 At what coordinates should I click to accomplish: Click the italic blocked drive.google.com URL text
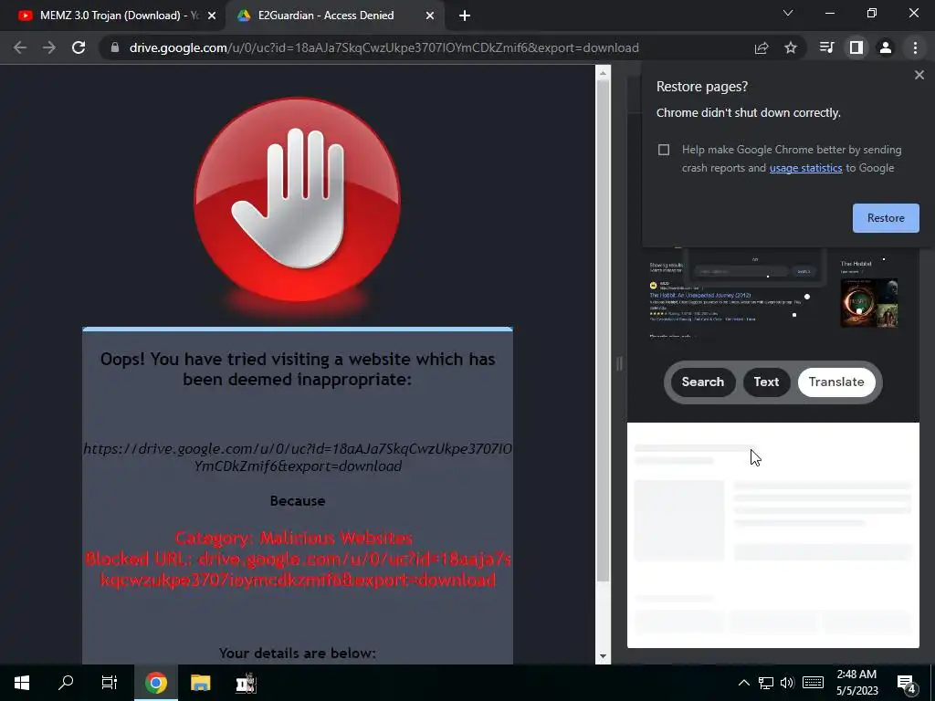pyautogui.click(x=298, y=457)
